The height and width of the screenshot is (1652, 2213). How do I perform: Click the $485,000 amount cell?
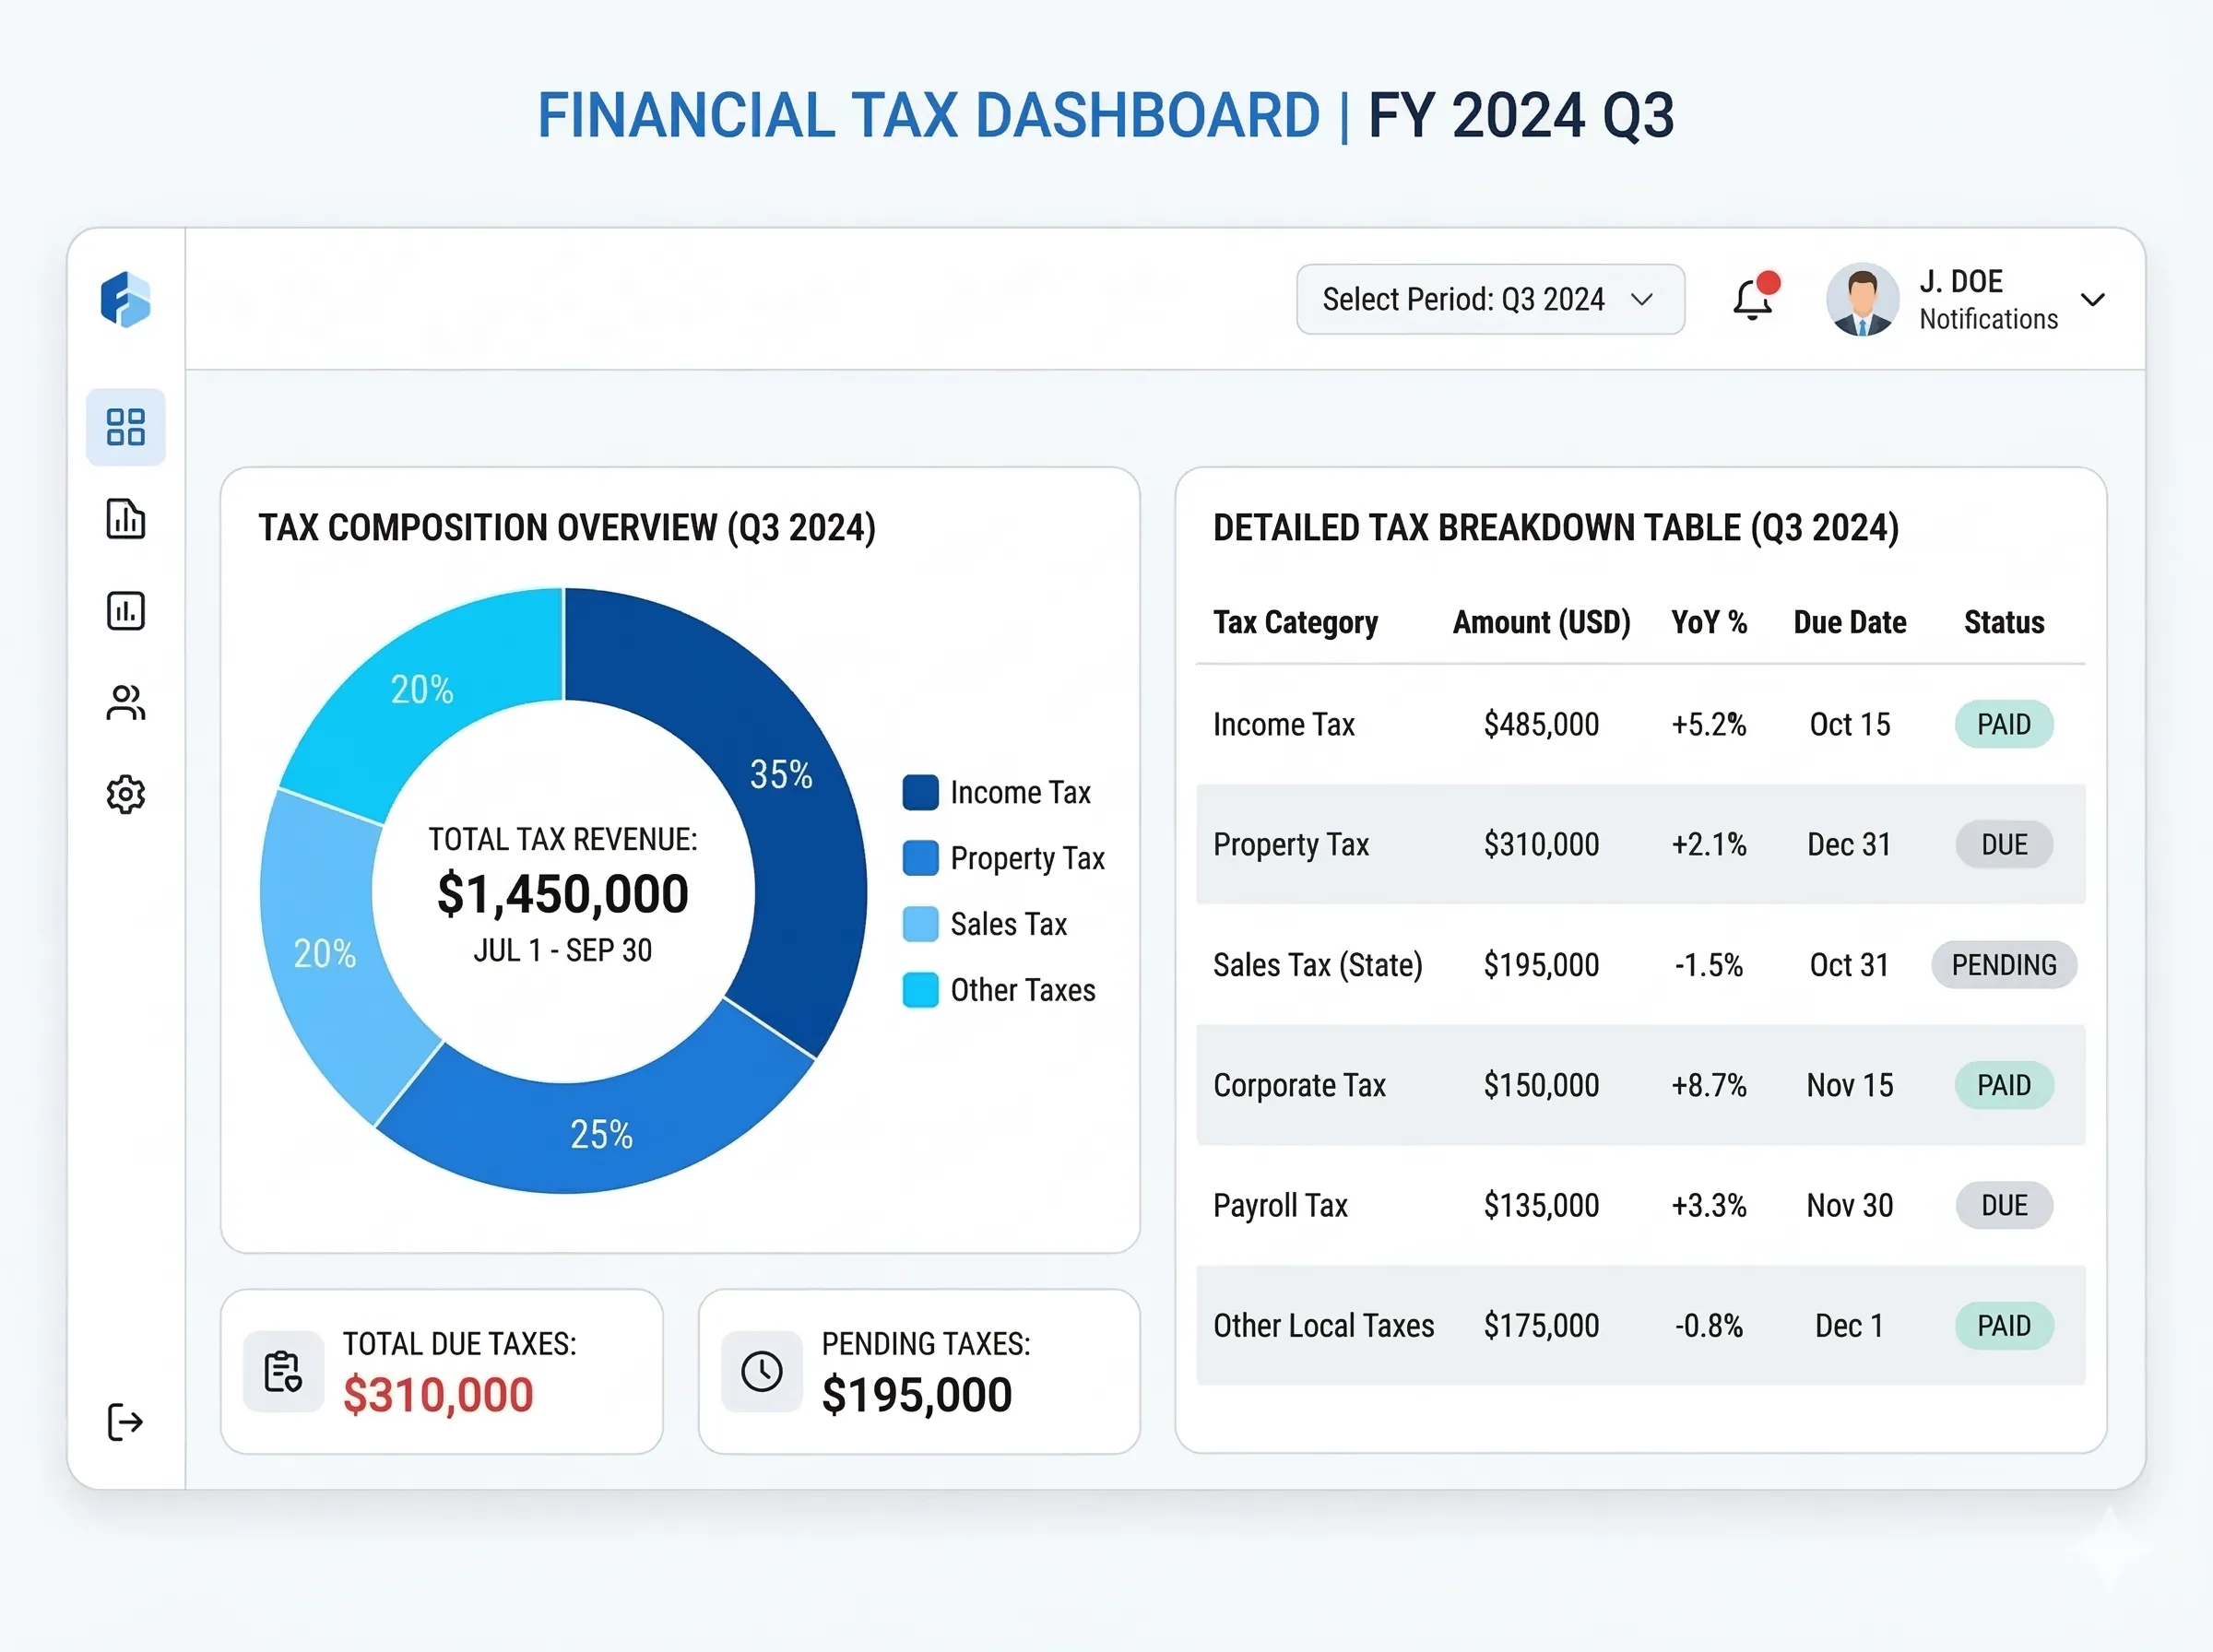click(x=1541, y=724)
